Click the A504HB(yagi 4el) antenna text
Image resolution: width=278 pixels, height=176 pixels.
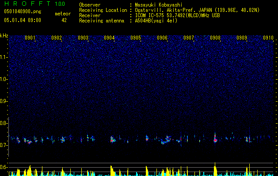(156, 21)
